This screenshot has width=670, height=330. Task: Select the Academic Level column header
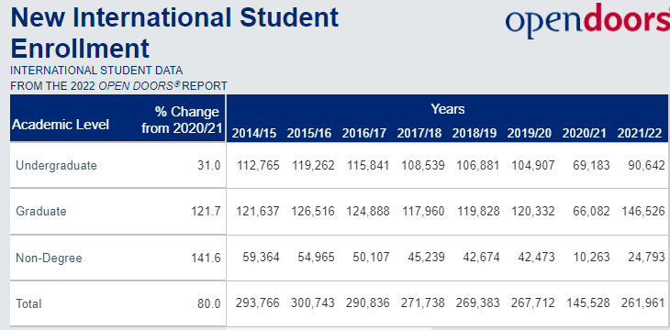point(61,125)
